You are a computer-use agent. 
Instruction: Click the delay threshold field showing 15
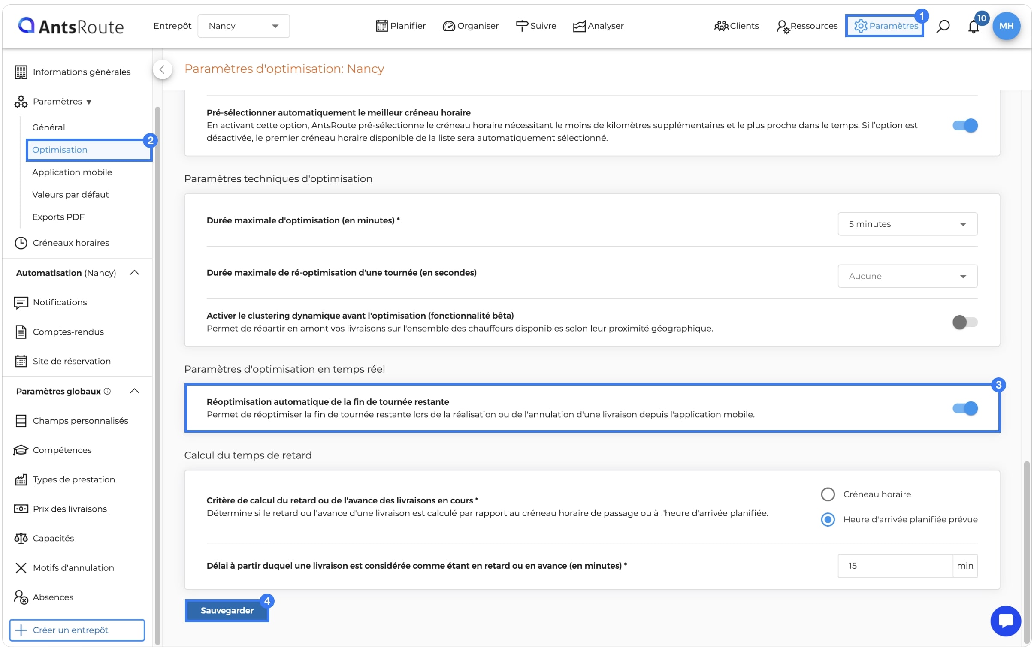click(x=895, y=566)
